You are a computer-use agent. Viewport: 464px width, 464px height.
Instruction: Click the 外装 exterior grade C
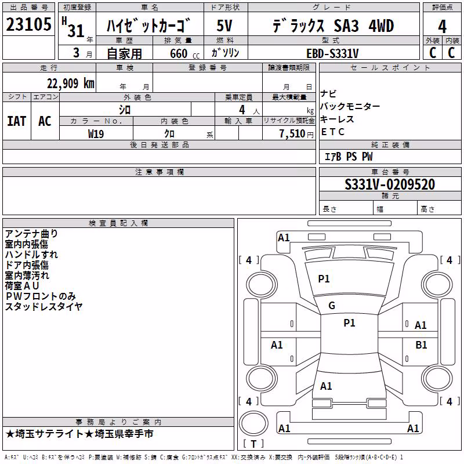(433, 53)
